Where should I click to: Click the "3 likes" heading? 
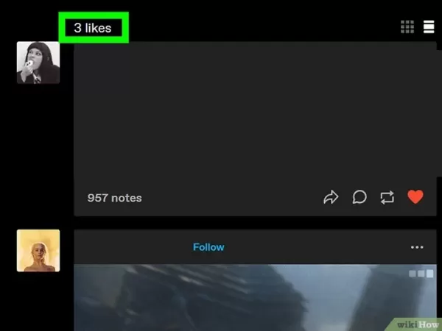(93, 28)
